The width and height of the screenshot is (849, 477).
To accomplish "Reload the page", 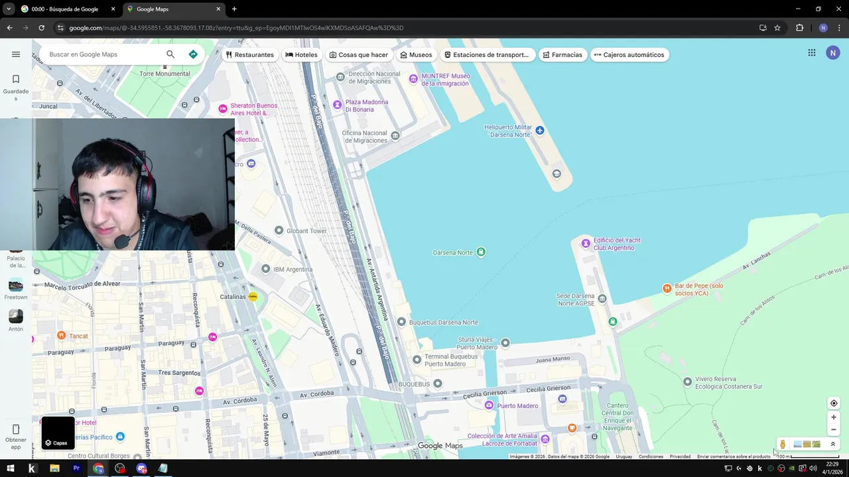I will (x=41, y=28).
